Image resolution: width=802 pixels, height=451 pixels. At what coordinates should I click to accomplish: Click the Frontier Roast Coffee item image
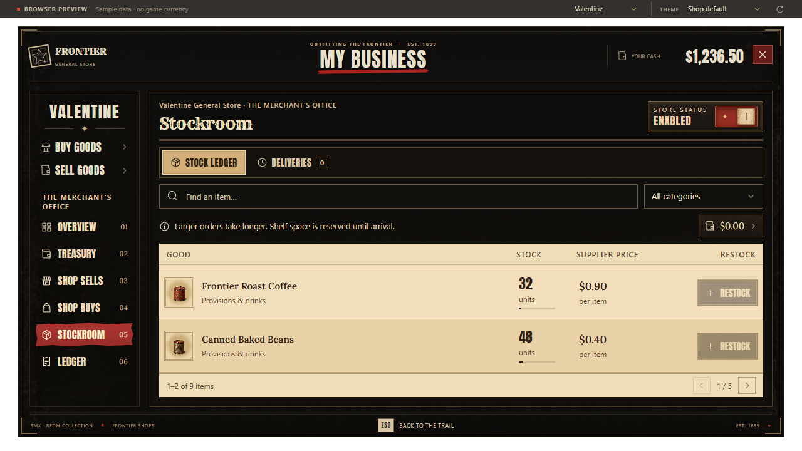pos(179,293)
